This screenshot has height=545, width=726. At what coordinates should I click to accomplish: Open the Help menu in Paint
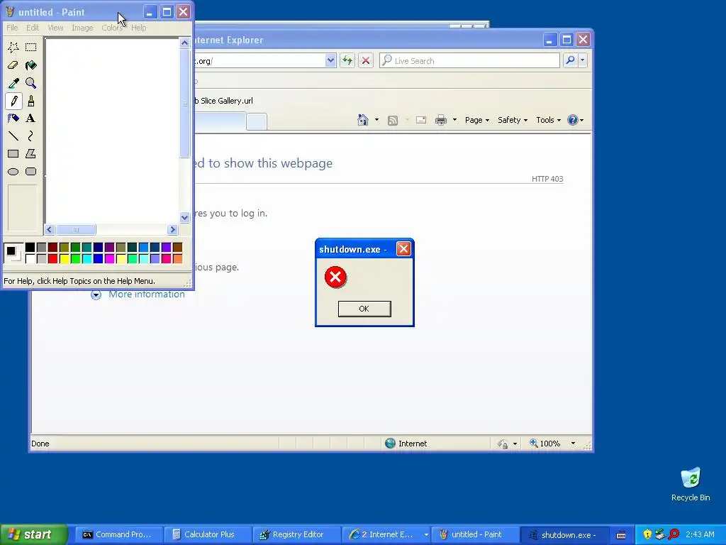(138, 28)
